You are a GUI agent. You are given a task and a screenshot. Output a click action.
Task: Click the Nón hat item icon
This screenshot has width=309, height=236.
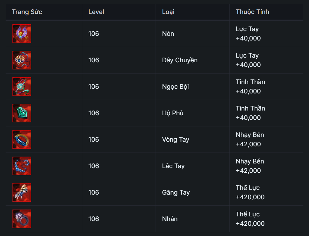(22, 34)
